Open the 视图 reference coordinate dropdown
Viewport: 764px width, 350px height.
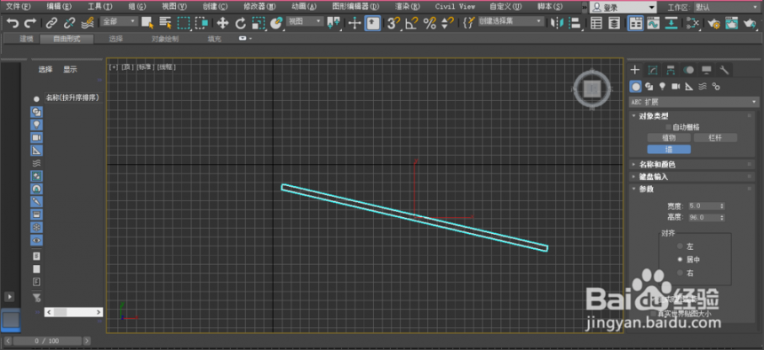coord(305,21)
